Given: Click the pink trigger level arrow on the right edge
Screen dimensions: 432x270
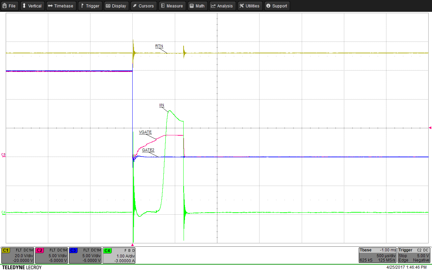Looking at the screenshot, I should click(430, 128).
